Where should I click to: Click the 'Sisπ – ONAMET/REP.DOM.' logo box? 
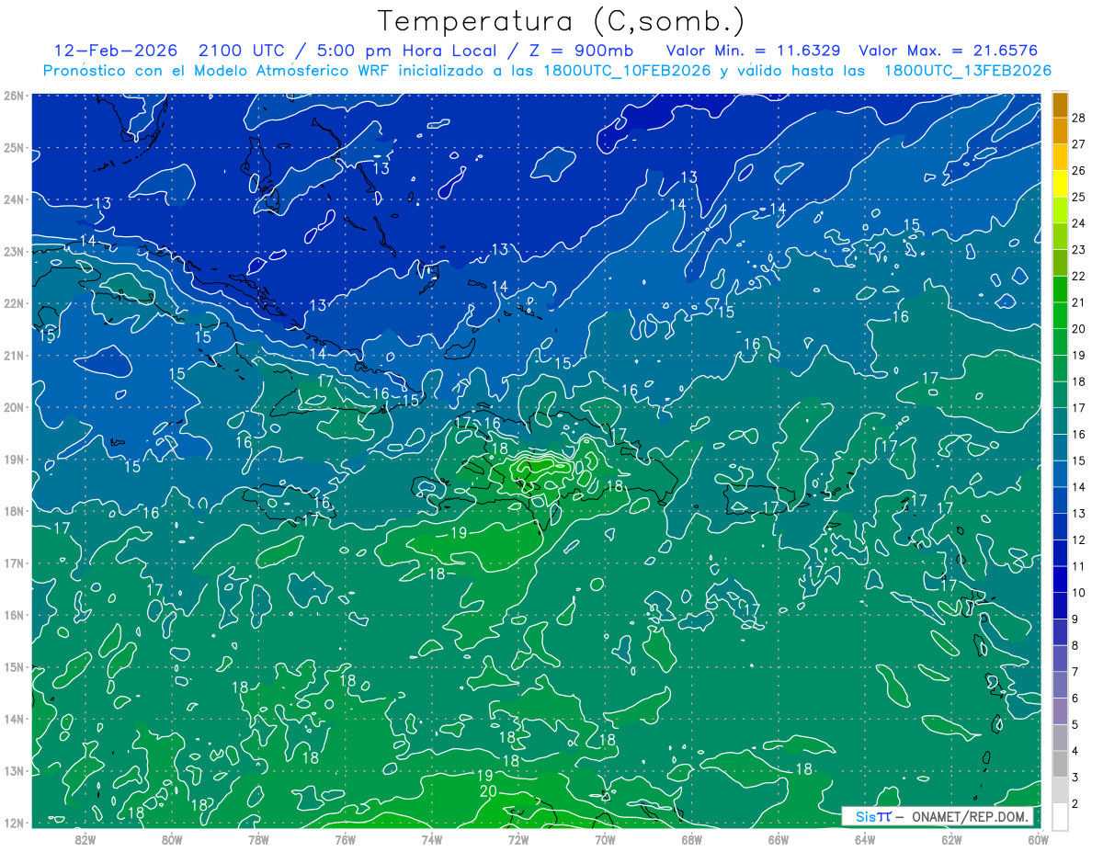click(938, 817)
